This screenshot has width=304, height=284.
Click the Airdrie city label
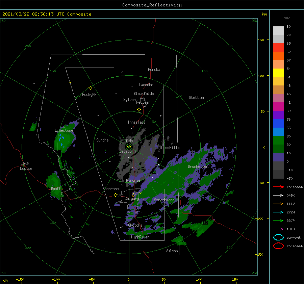(x=133, y=180)
